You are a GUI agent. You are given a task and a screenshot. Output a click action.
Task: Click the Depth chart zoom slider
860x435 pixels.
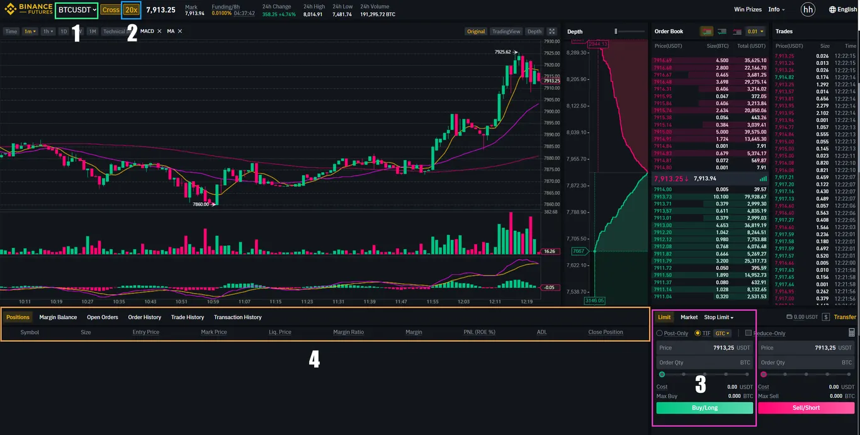pyautogui.click(x=630, y=31)
